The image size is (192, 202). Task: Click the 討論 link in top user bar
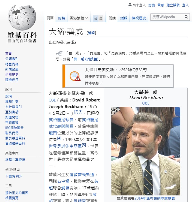[x=151, y=5]
